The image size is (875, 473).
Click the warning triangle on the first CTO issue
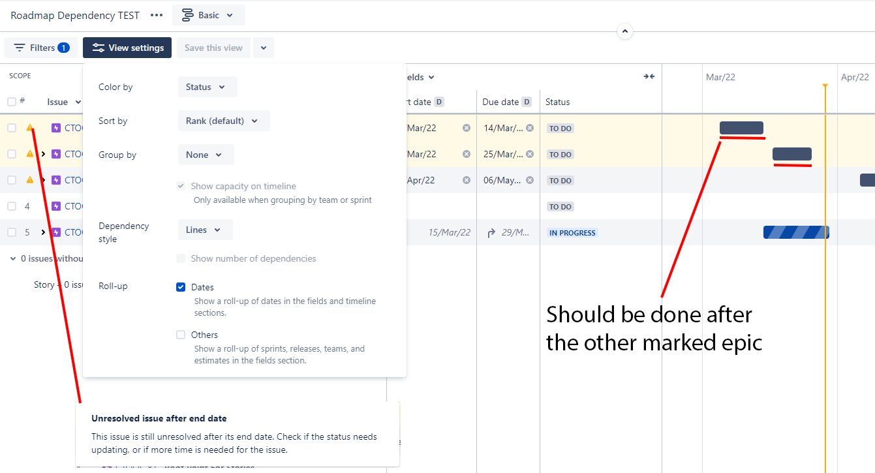[x=29, y=127]
